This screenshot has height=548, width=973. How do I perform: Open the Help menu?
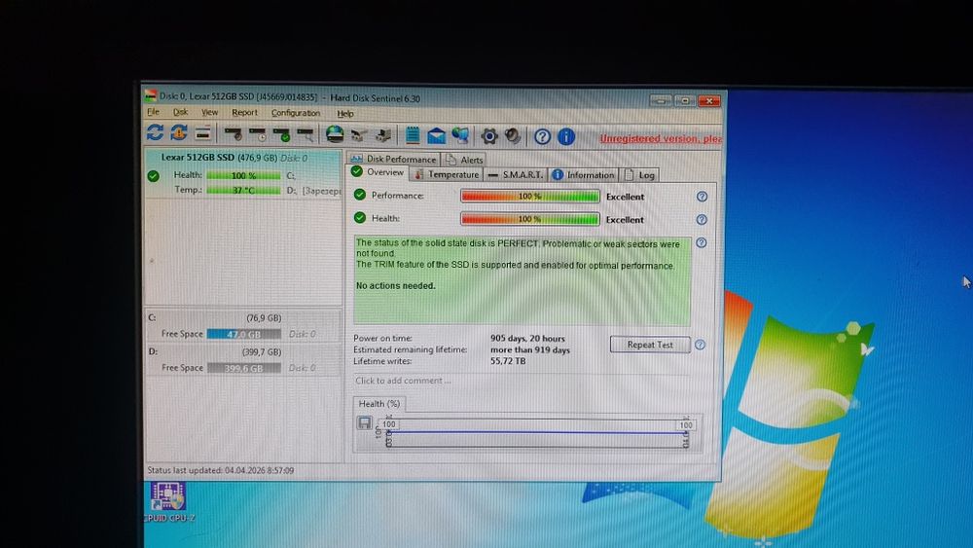(x=345, y=114)
